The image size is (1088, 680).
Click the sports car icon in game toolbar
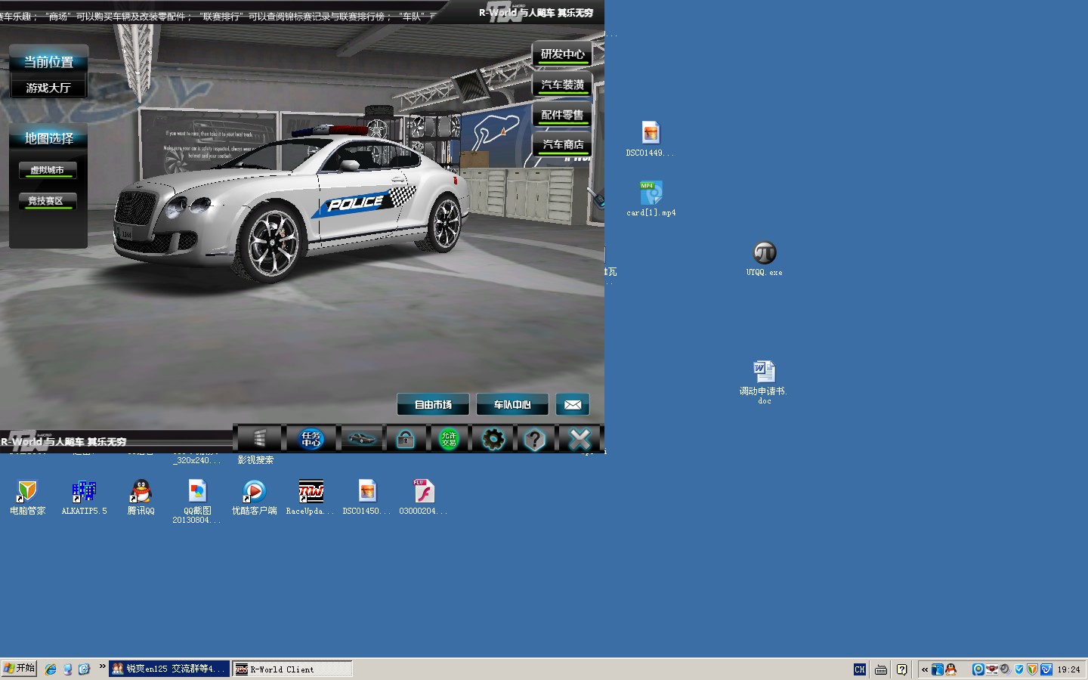pos(361,438)
